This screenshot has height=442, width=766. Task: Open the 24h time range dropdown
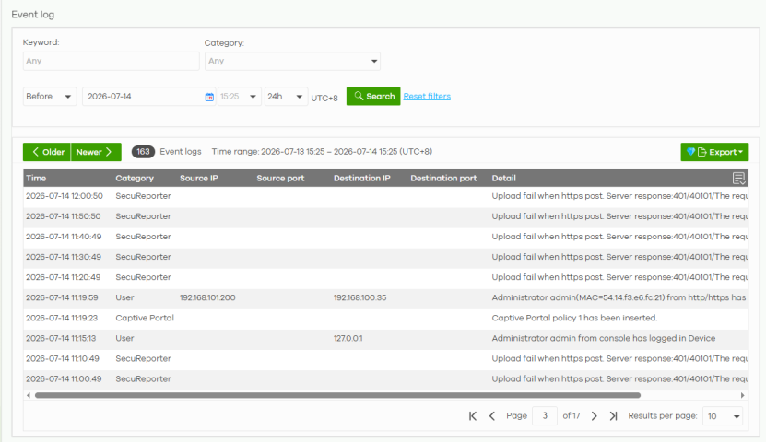pos(286,97)
